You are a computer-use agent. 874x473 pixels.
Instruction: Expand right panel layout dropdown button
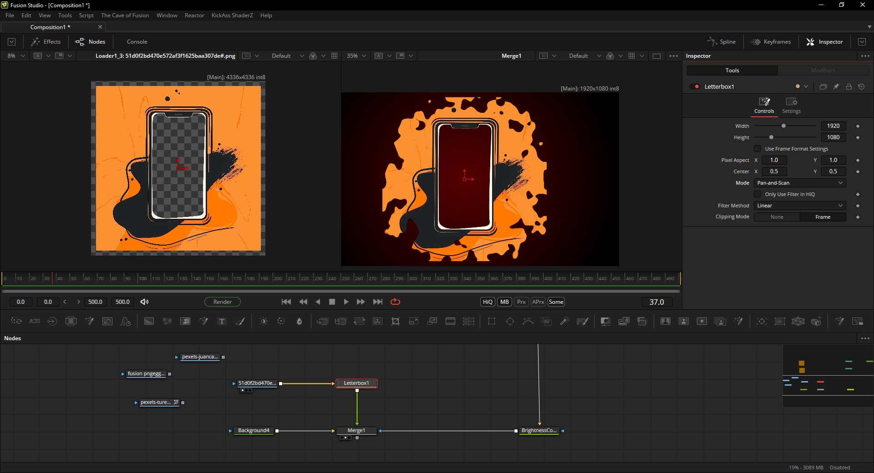point(862,41)
